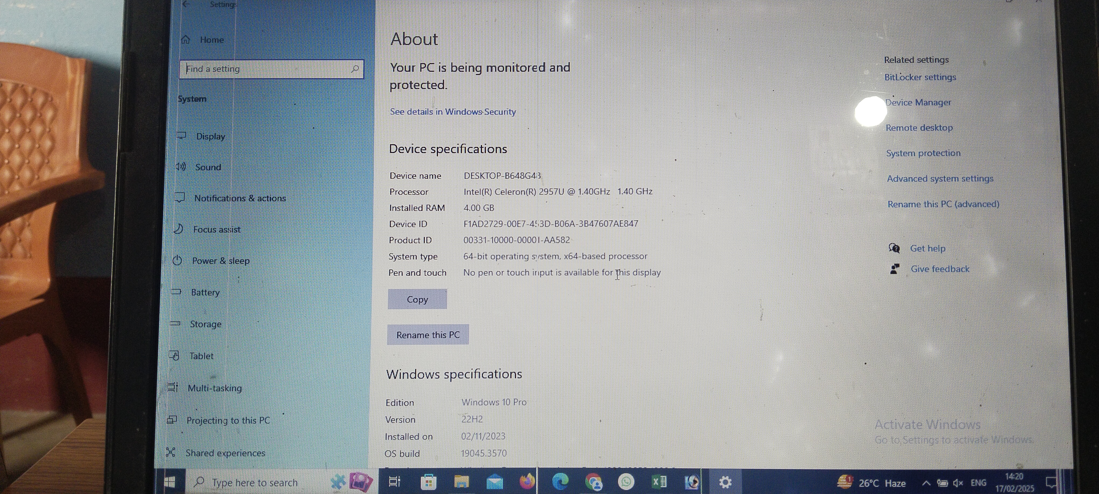Open System protection link
Screen dimensions: 1099x494
(x=923, y=153)
